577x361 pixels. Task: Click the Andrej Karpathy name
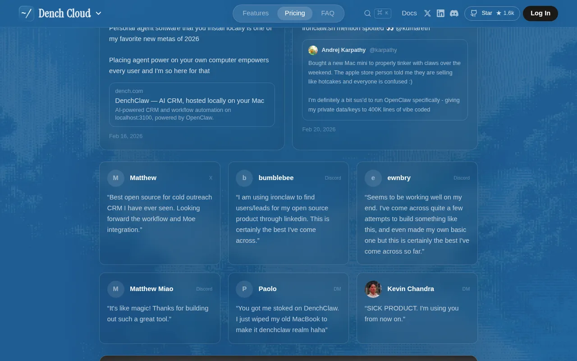(x=343, y=50)
